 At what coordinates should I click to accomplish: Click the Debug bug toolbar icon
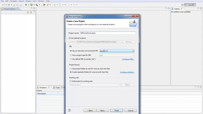point(26,5)
